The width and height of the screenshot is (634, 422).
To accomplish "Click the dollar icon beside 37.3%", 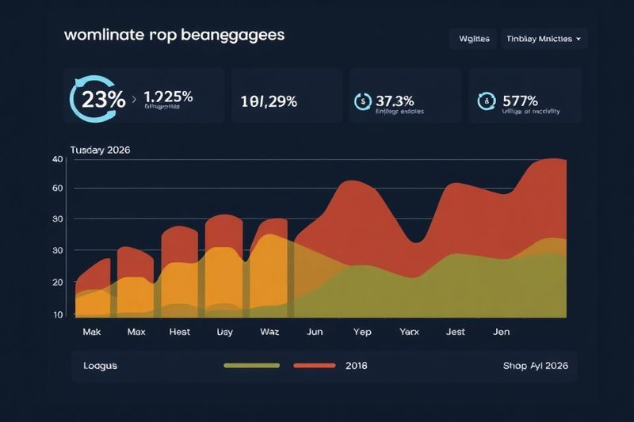I will coord(361,101).
